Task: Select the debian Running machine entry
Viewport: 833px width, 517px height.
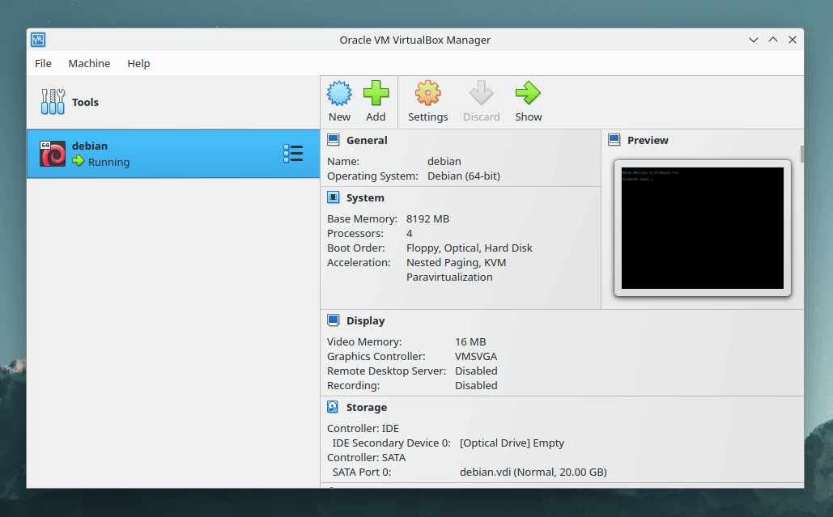Action: pyautogui.click(x=173, y=154)
